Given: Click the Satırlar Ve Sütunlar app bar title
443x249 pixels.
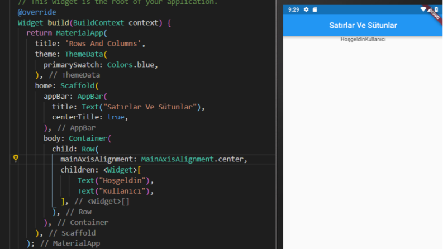Looking at the screenshot, I should point(363,26).
